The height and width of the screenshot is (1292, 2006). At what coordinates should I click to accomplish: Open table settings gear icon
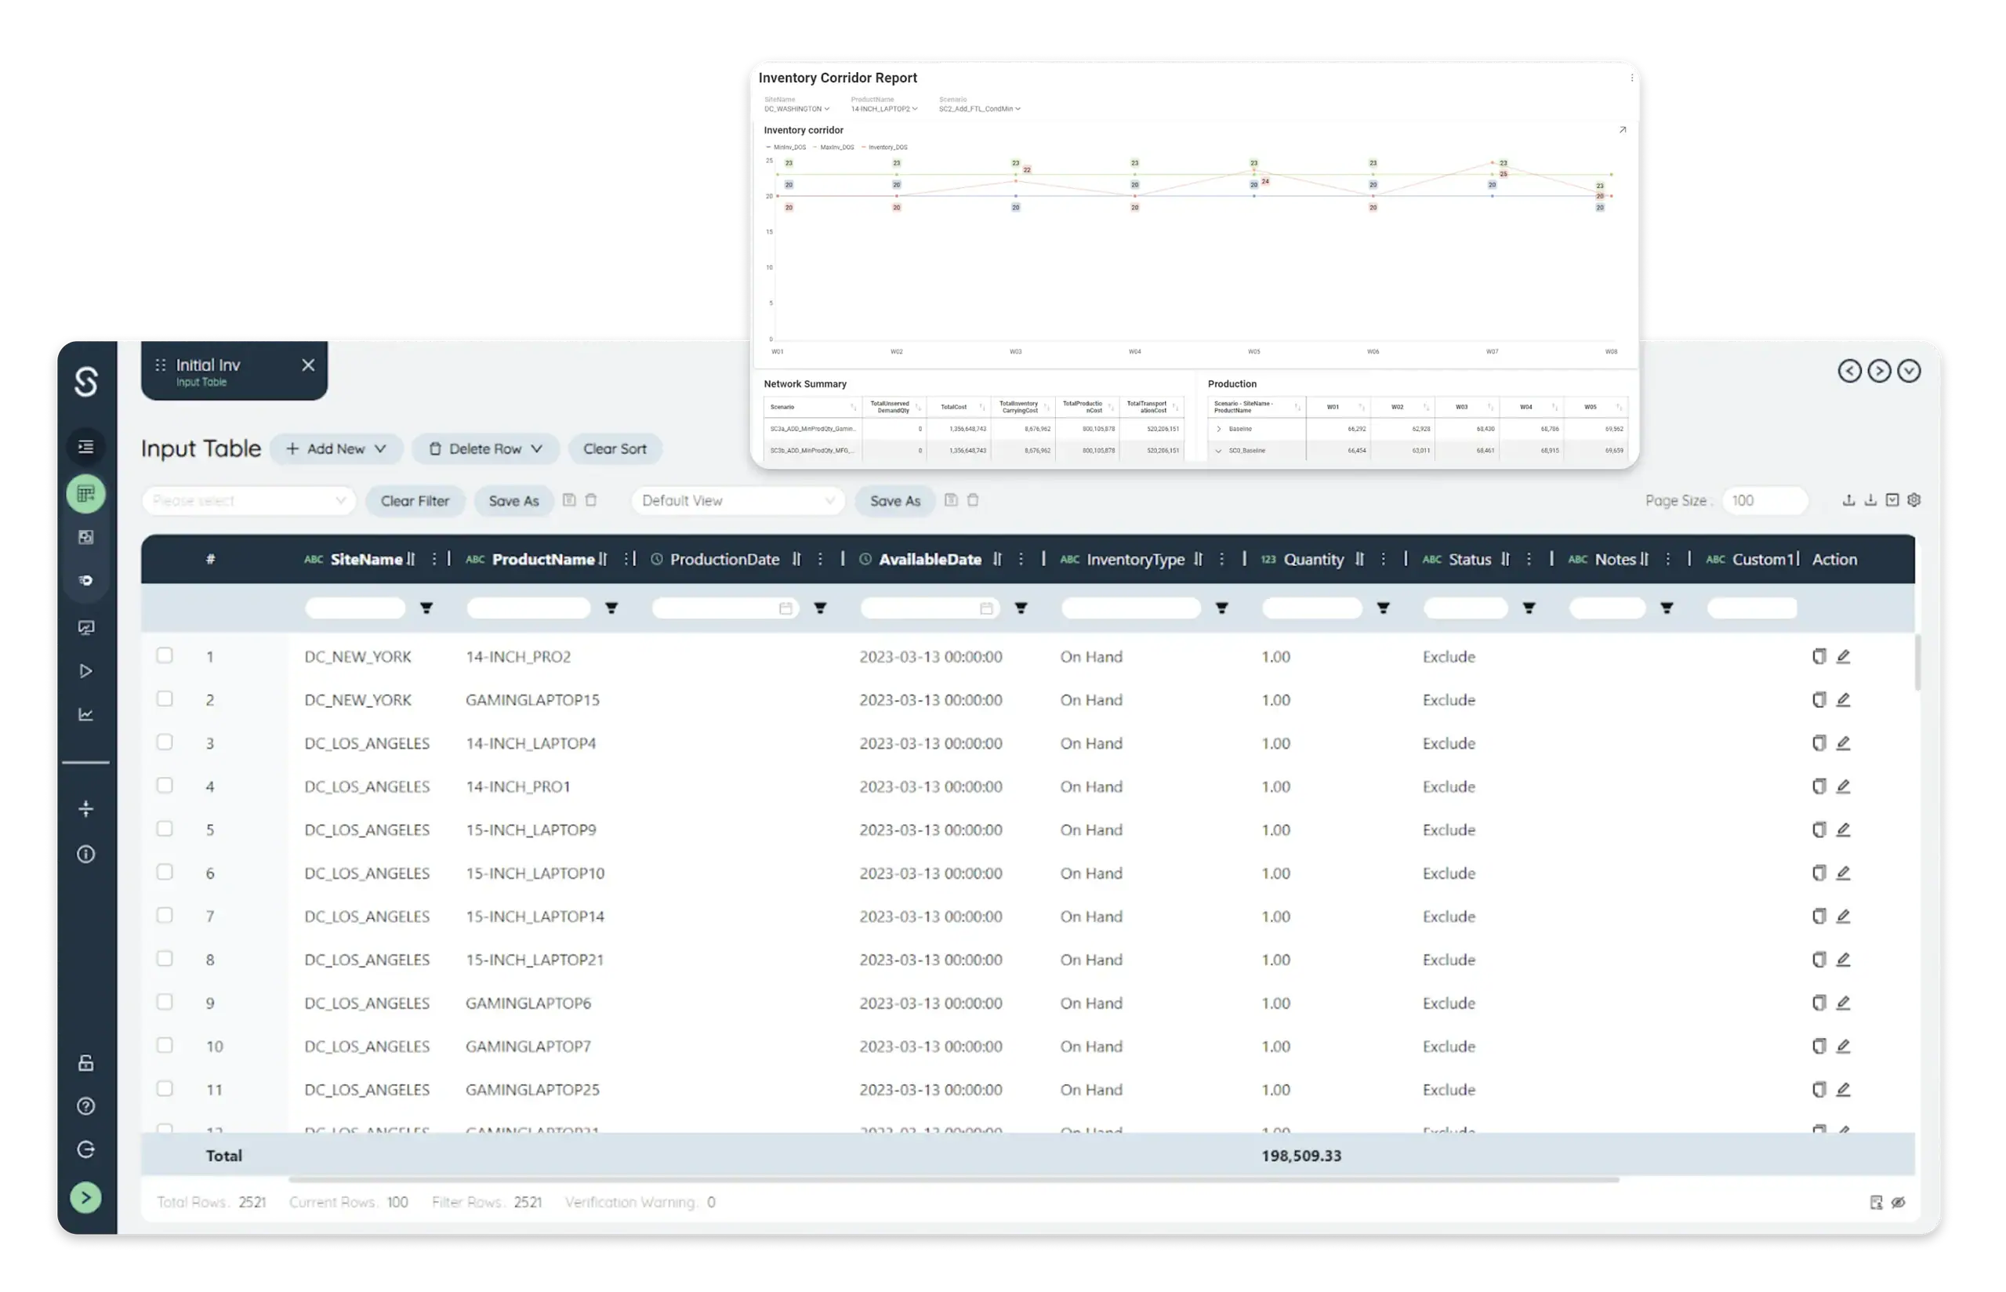tap(1913, 500)
